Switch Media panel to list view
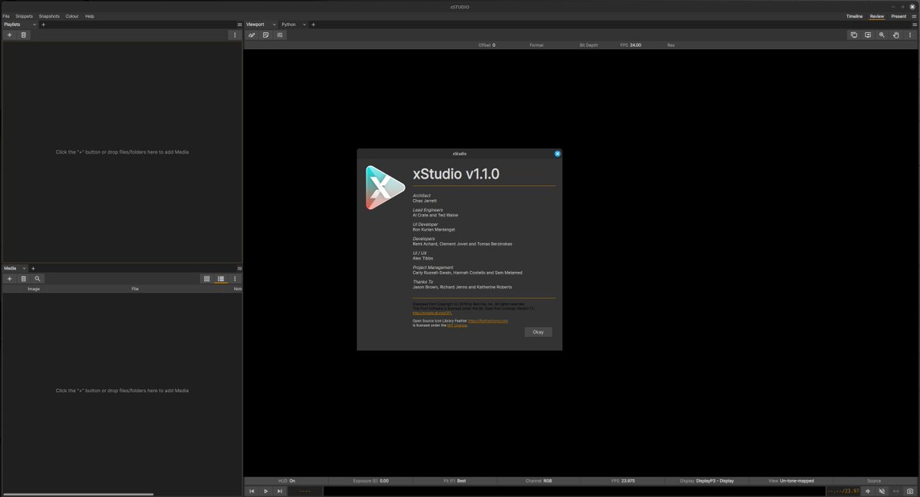 [x=221, y=279]
